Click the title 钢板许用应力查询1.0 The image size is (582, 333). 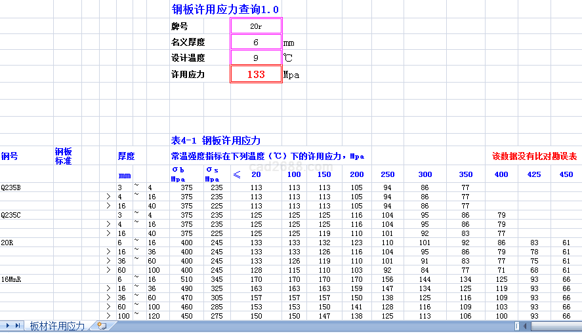pos(225,9)
